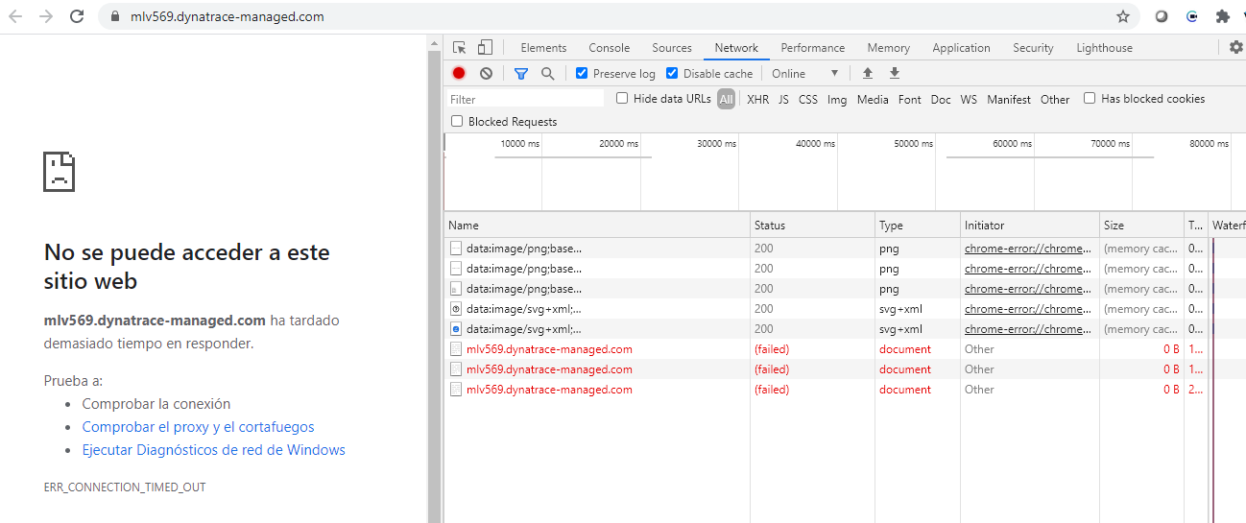
Task: Click the inspect element picker icon
Action: [x=460, y=48]
